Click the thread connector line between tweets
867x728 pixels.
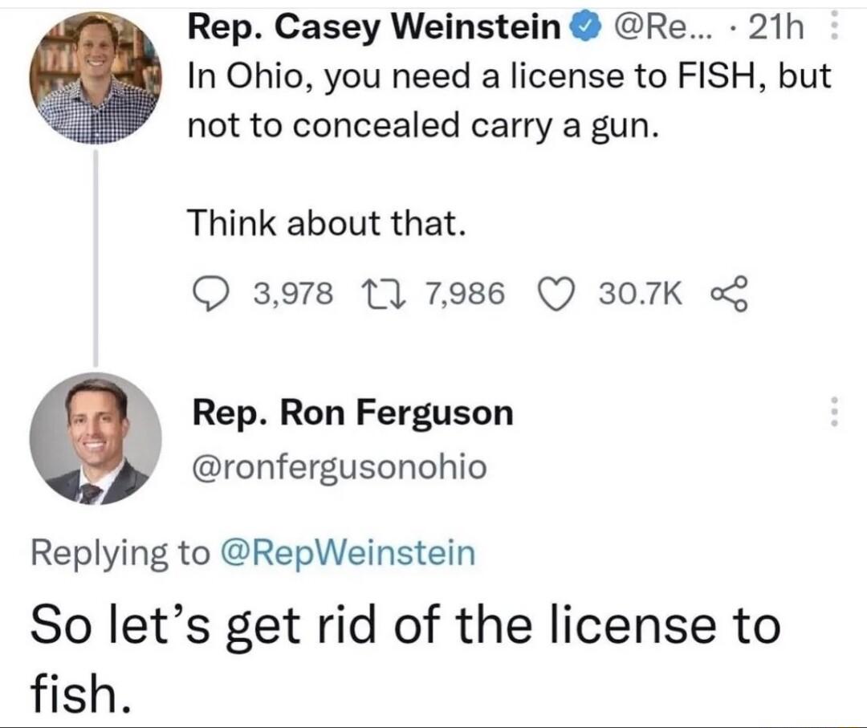(96, 257)
